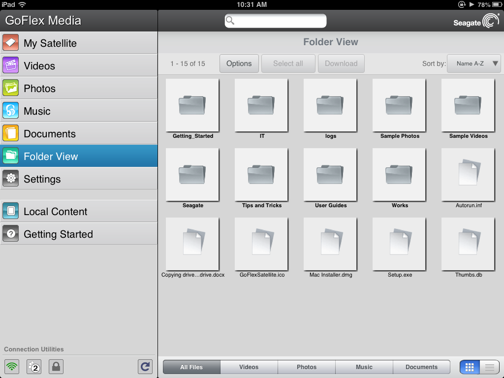Tap the Folder View sidebar icon
Screen dimensions: 504x378
click(x=11, y=156)
